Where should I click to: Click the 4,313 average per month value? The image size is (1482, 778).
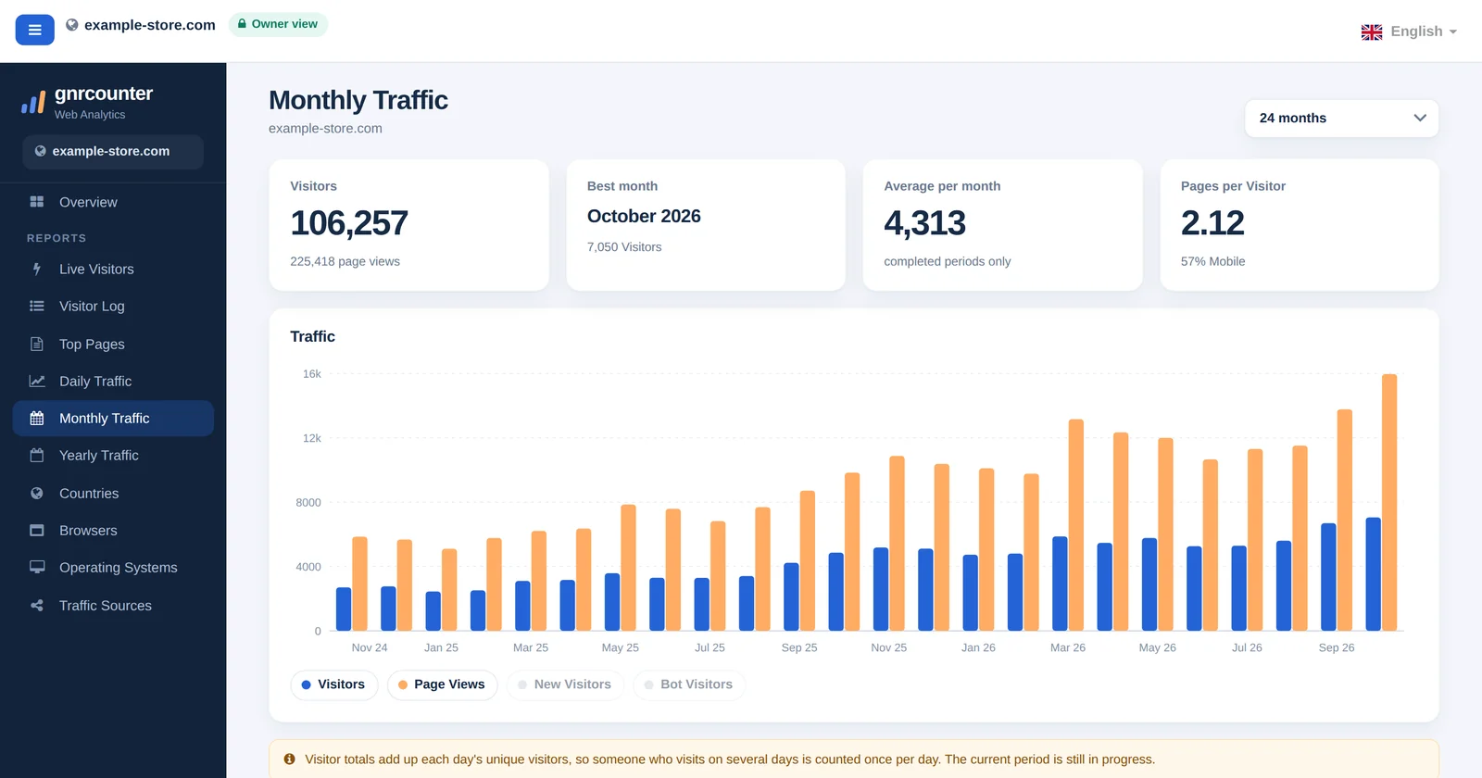924,223
